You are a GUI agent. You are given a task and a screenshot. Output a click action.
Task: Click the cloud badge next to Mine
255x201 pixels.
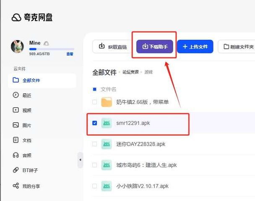[x=46, y=43]
